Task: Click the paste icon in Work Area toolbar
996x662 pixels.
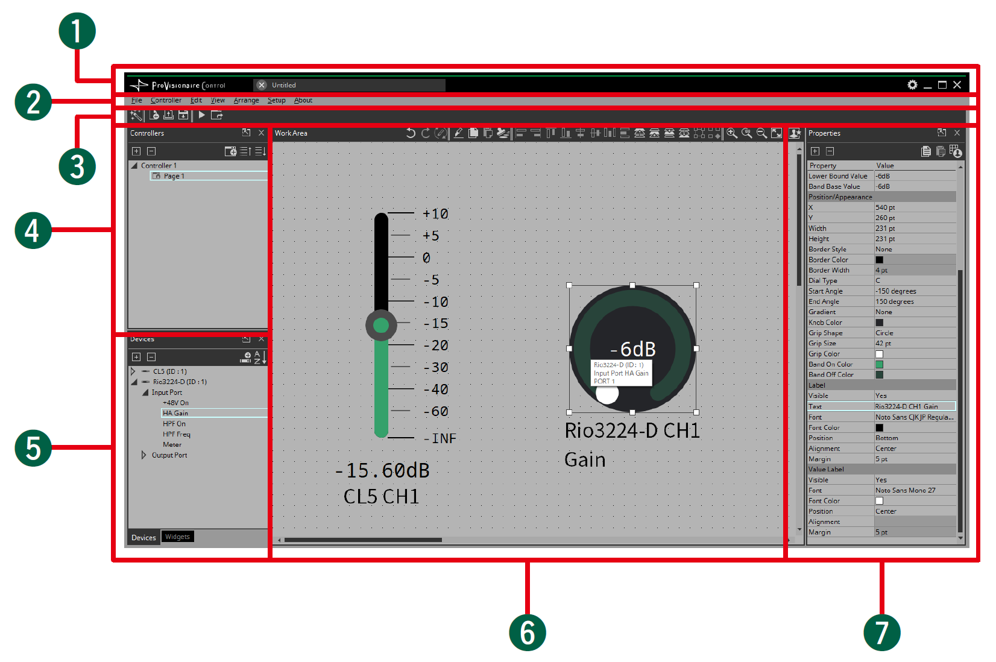Action: click(488, 133)
